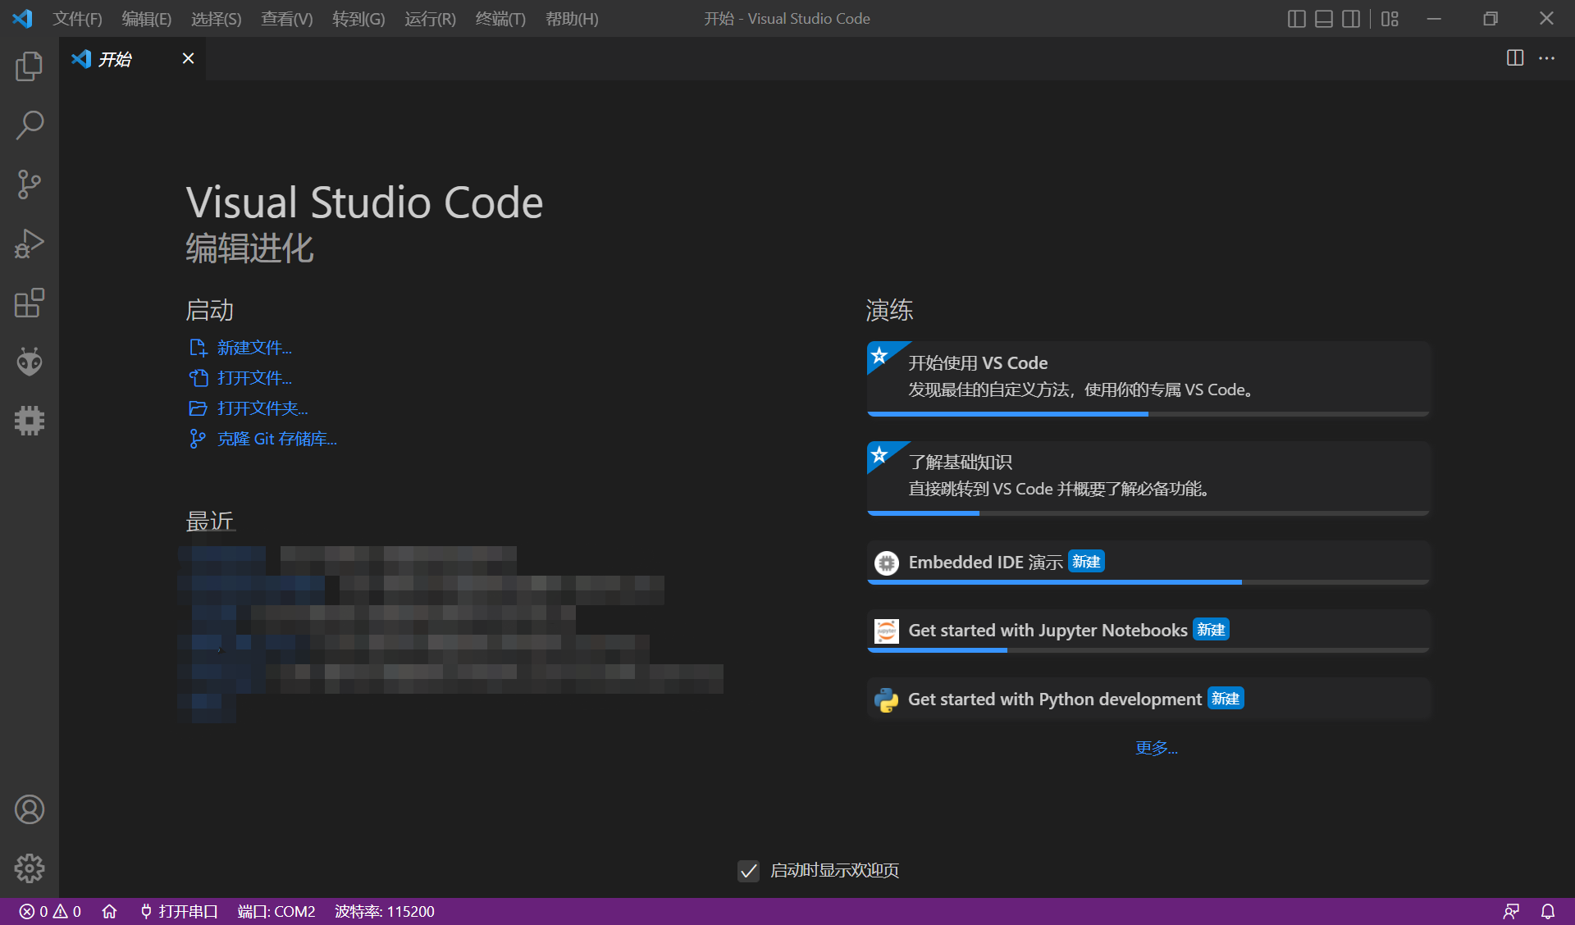Click the Embedded IDE gear logo icon
1575x925 pixels.
pos(887,563)
